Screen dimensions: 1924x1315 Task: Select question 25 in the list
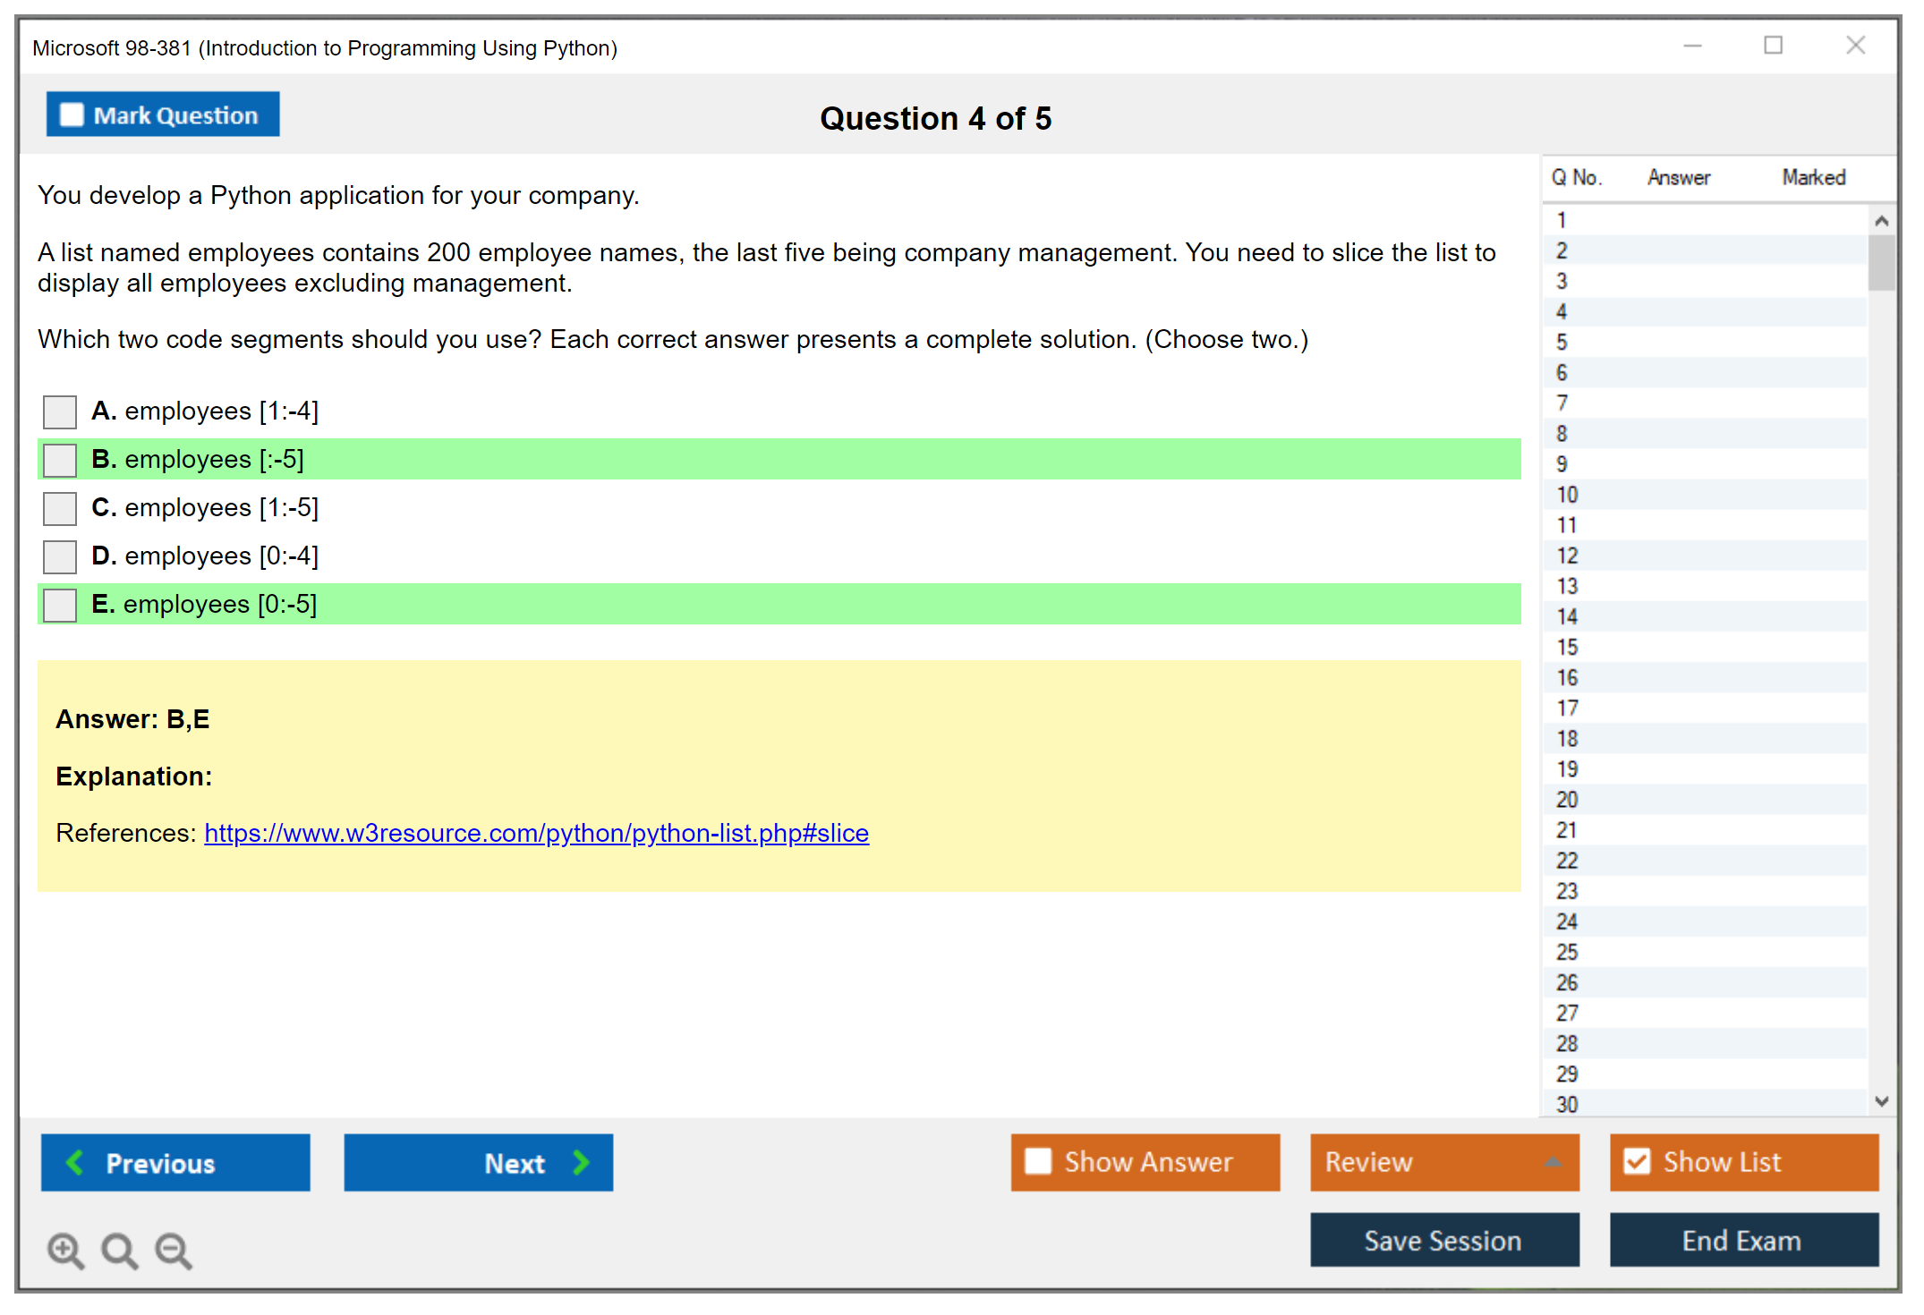pos(1567,952)
